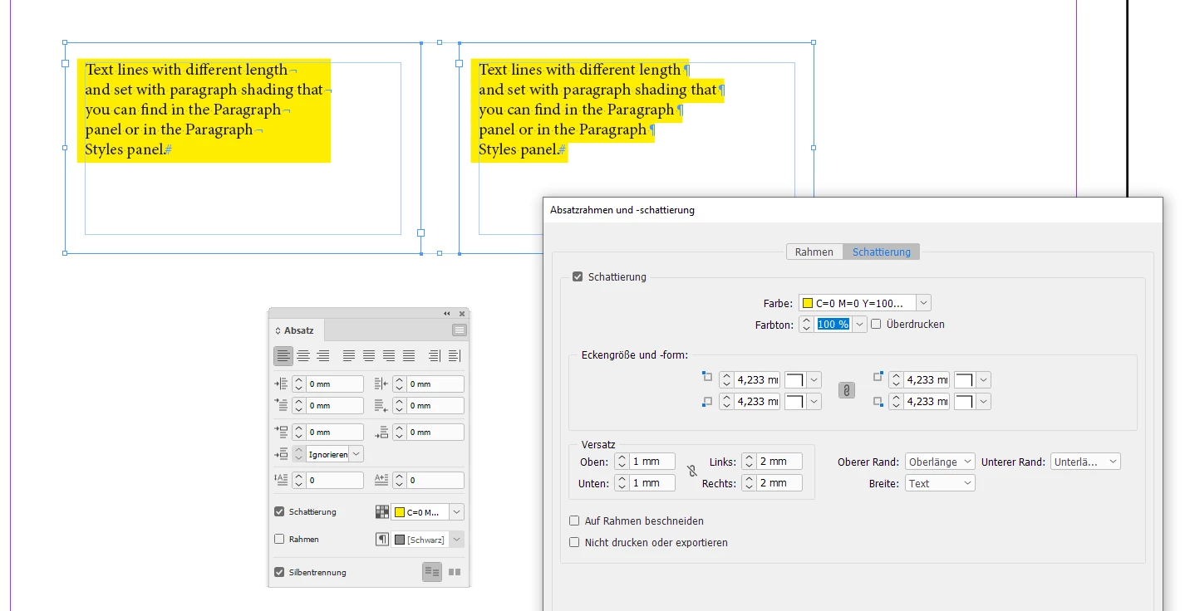Image resolution: width=1185 pixels, height=611 pixels.
Task: Select the Schattierung tab
Action: tap(882, 252)
